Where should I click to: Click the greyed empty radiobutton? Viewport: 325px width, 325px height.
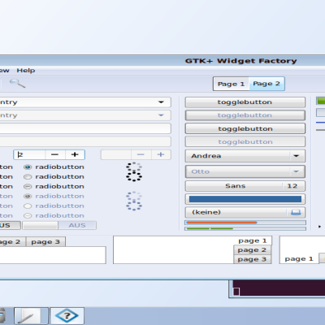28,206
